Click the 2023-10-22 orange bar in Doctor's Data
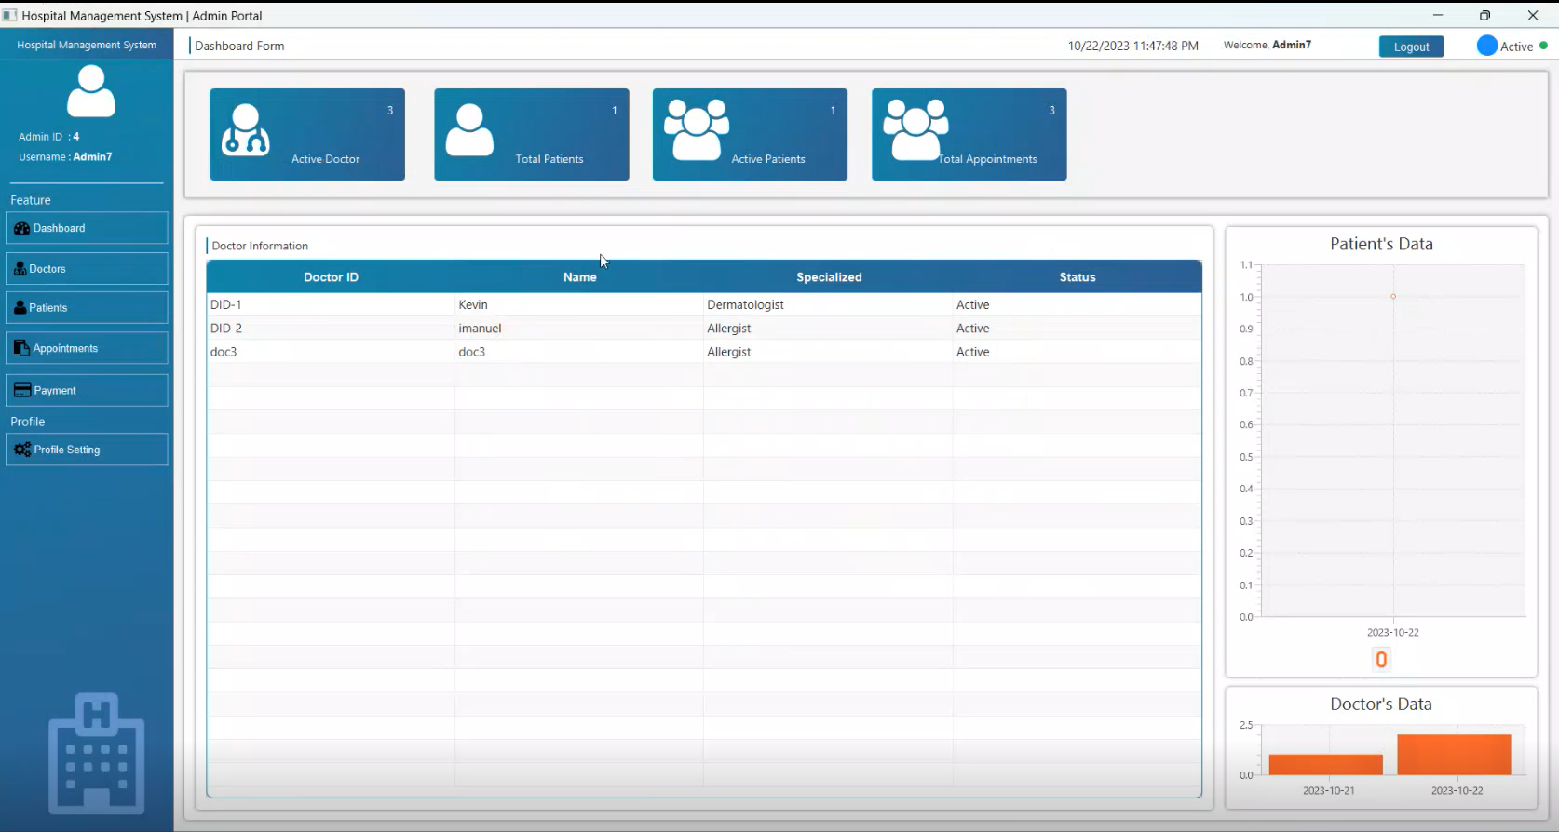Screen dimensions: 1559x832 point(1454,755)
